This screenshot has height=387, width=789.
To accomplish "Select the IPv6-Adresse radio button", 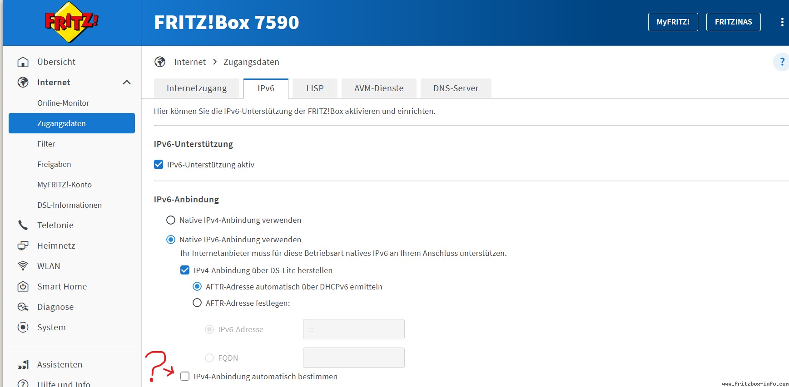I will (x=209, y=329).
